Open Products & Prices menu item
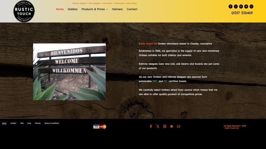 pos(93,9)
